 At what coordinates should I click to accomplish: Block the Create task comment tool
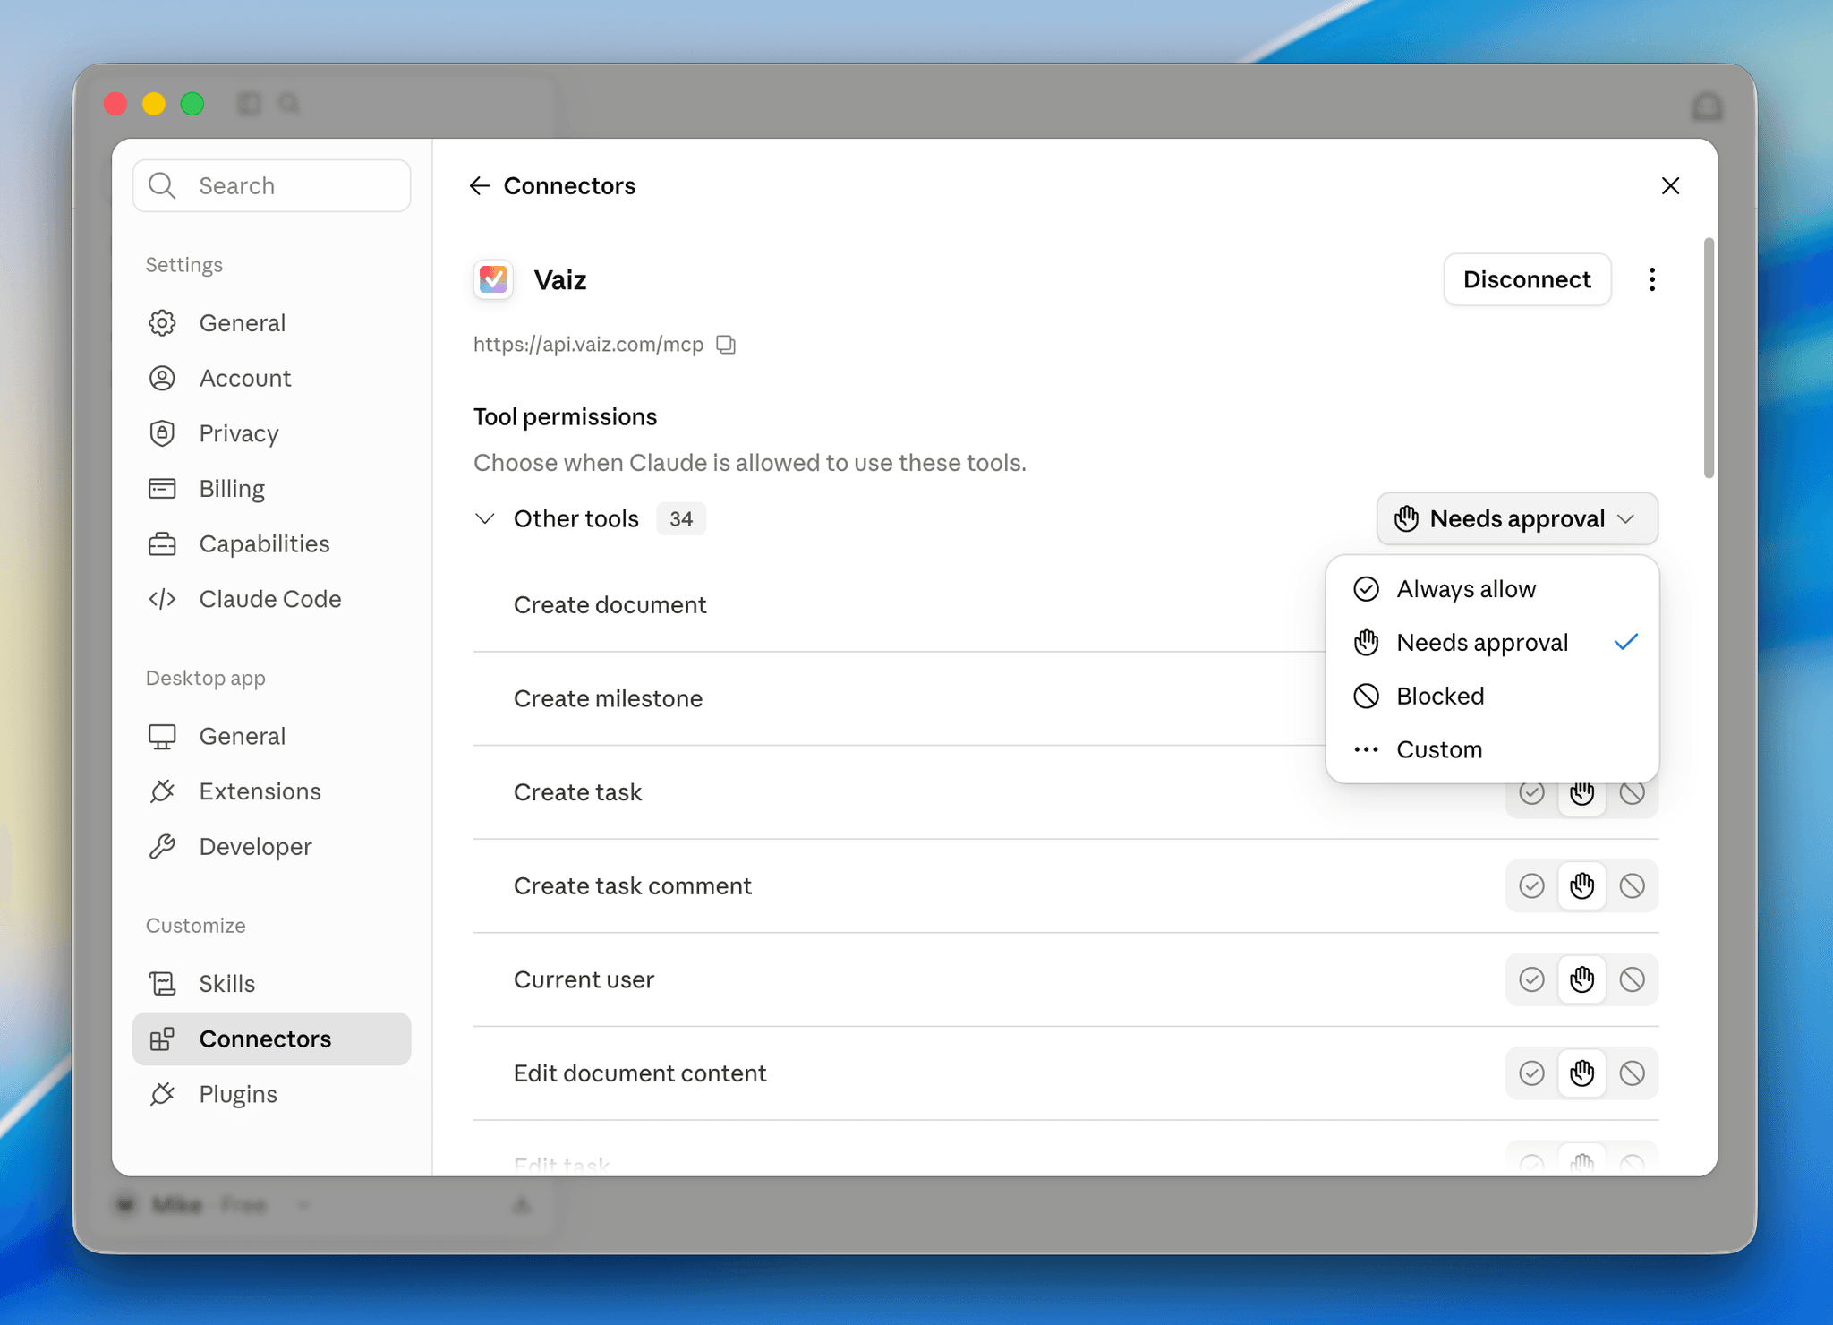pos(1632,885)
